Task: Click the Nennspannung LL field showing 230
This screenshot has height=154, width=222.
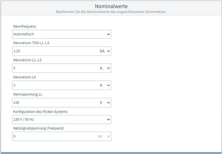Action: click(55, 102)
